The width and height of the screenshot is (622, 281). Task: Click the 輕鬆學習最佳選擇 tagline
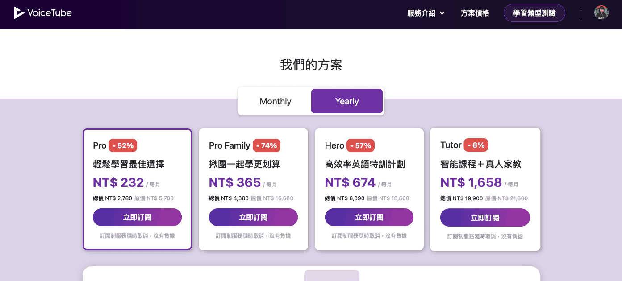tap(129, 164)
